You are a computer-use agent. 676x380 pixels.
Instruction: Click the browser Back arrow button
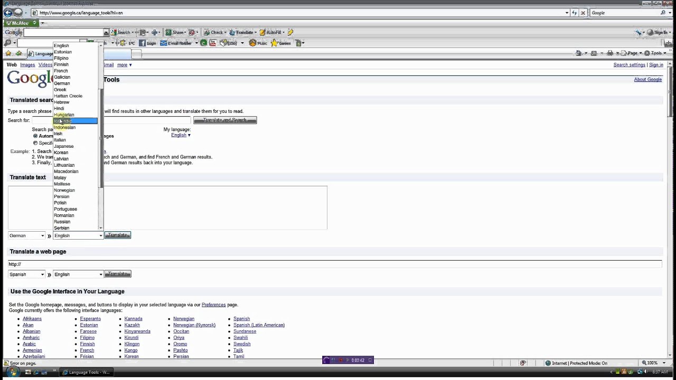pos(7,13)
